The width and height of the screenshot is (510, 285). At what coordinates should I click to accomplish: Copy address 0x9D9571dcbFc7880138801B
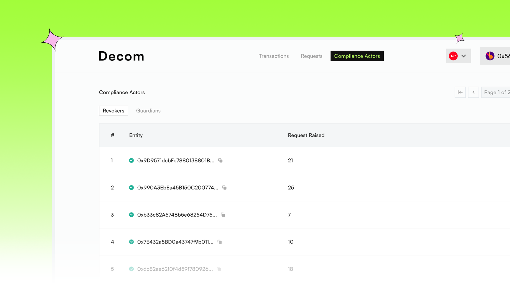pyautogui.click(x=220, y=161)
